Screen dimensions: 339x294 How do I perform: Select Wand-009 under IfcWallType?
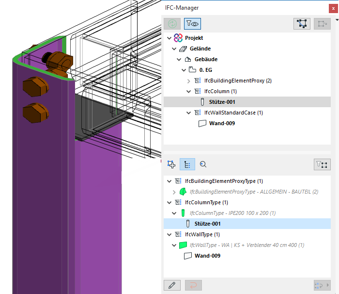pos(247,256)
